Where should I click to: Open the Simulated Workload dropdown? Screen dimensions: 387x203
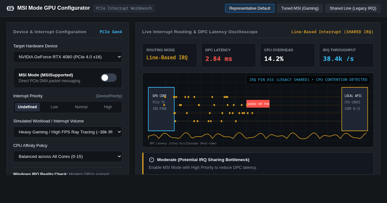click(x=68, y=132)
